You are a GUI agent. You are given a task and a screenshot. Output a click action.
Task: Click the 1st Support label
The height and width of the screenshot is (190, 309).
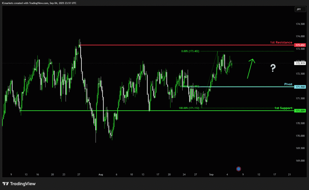(x=283, y=108)
